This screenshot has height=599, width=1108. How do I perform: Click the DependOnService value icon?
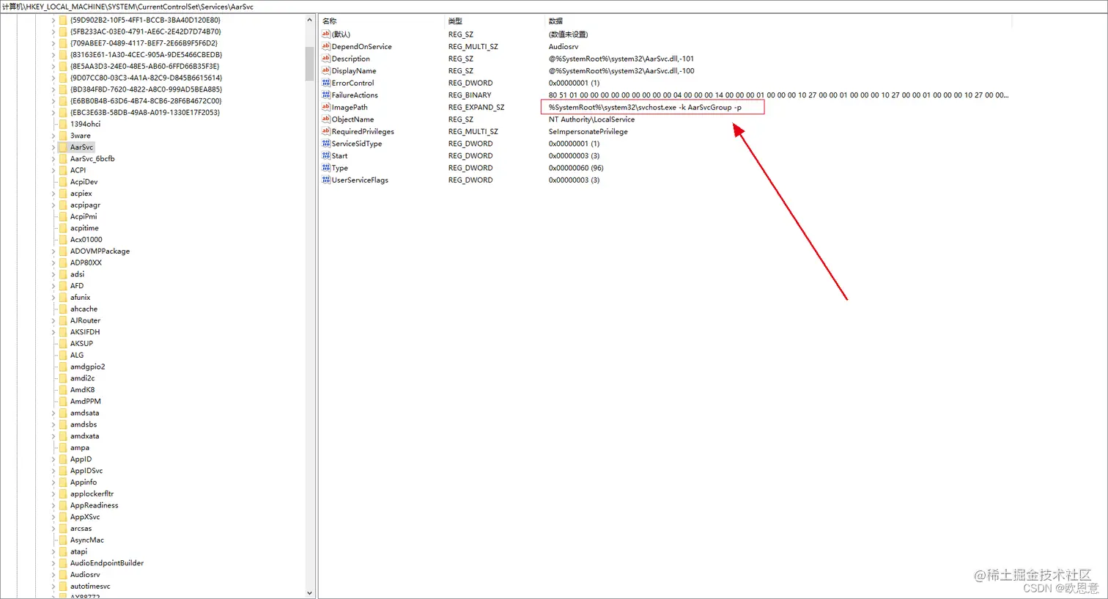click(x=326, y=46)
